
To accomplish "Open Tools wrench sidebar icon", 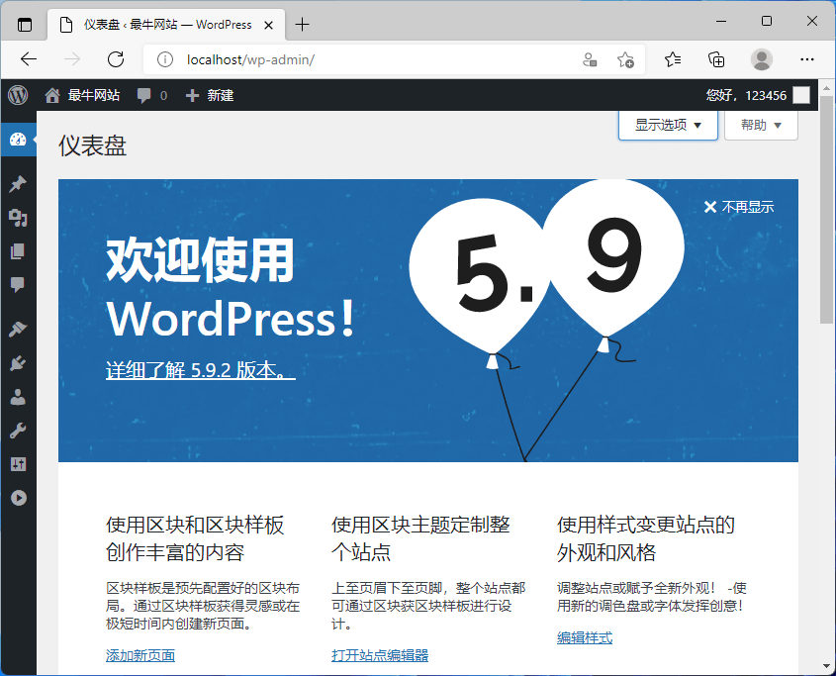I will [x=18, y=431].
